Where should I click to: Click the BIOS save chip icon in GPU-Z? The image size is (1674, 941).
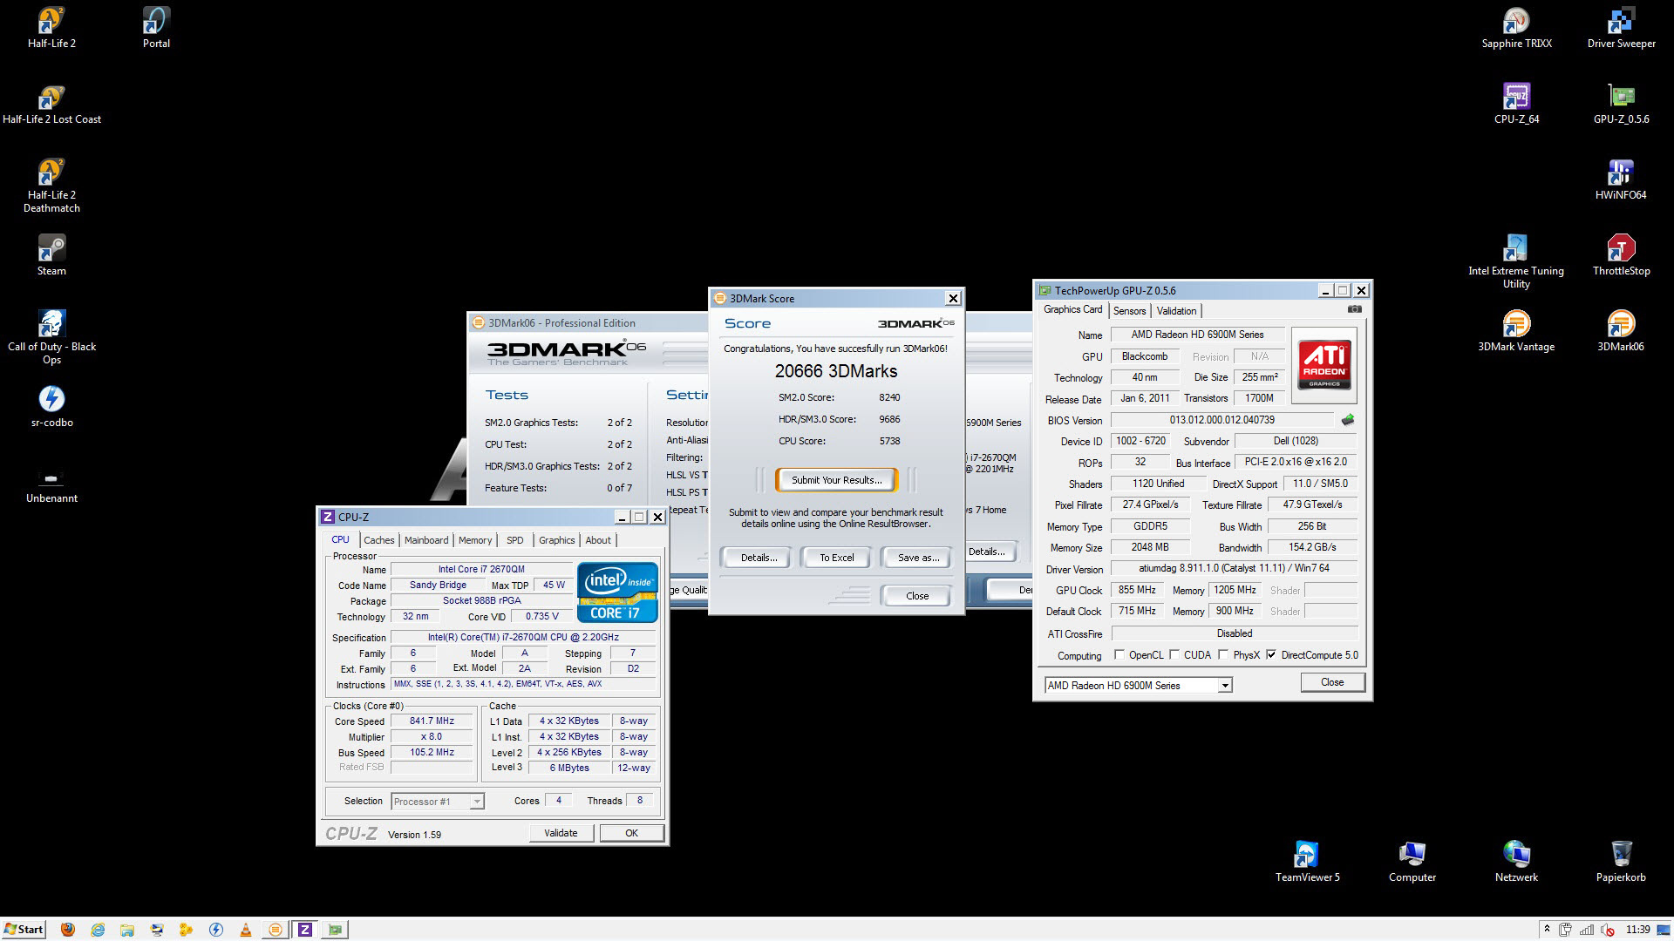coord(1348,420)
